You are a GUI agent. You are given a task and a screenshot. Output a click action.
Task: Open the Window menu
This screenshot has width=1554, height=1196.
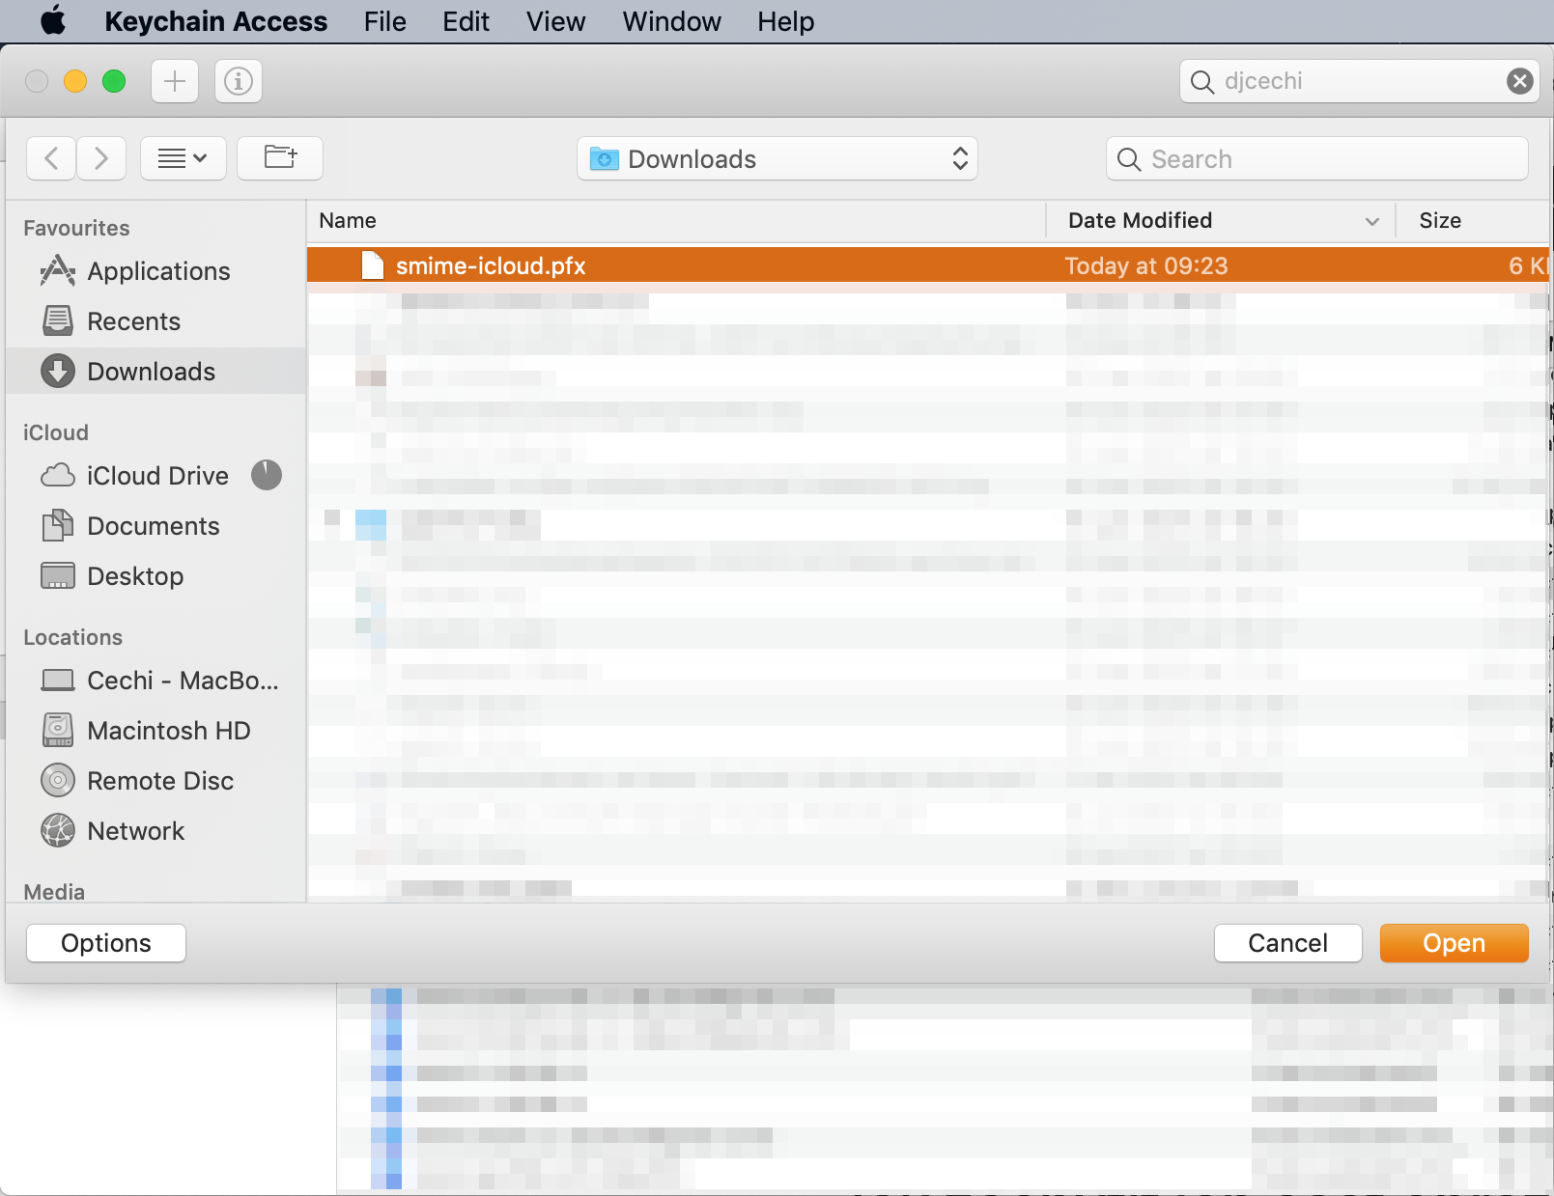671,21
